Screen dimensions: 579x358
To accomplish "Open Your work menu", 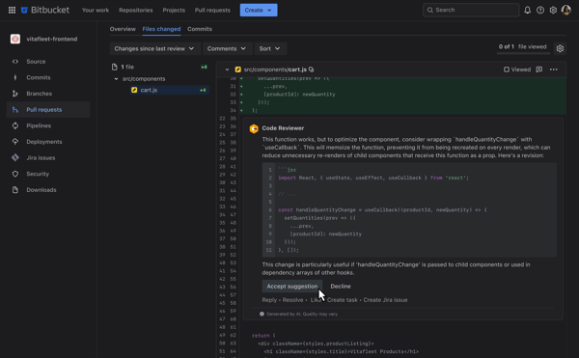I will (x=96, y=10).
